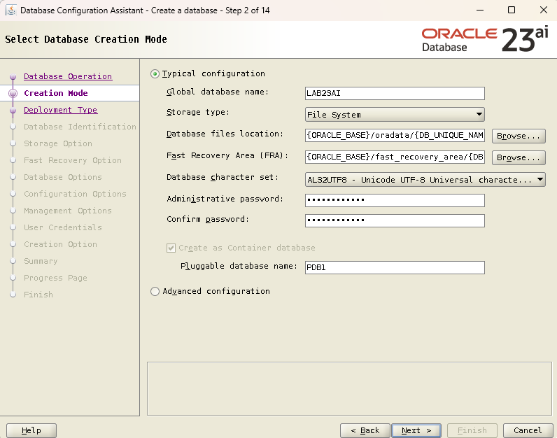Viewport: 557px width, 438px height.
Task: Click the Database files location field
Action: (395, 135)
